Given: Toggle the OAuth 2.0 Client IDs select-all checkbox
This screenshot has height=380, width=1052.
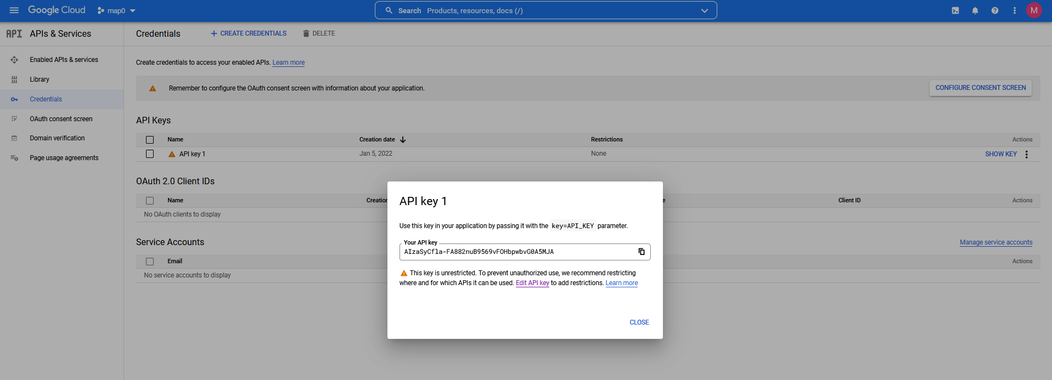Looking at the screenshot, I should click(150, 201).
